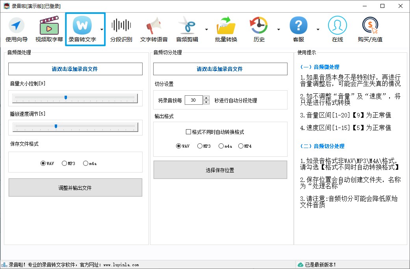
Task: Select the 视频取字幕 video subtitle tool
Action: [x=49, y=29]
